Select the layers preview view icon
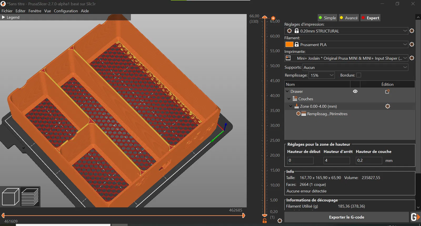Screen dimensions: 421x226 click(x=30, y=196)
